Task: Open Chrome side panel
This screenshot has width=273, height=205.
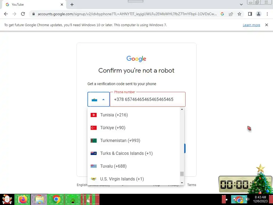Action: click(x=250, y=14)
